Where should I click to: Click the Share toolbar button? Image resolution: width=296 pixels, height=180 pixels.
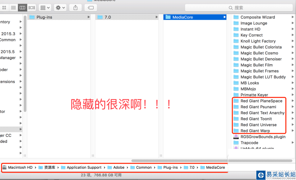pos(75,8)
